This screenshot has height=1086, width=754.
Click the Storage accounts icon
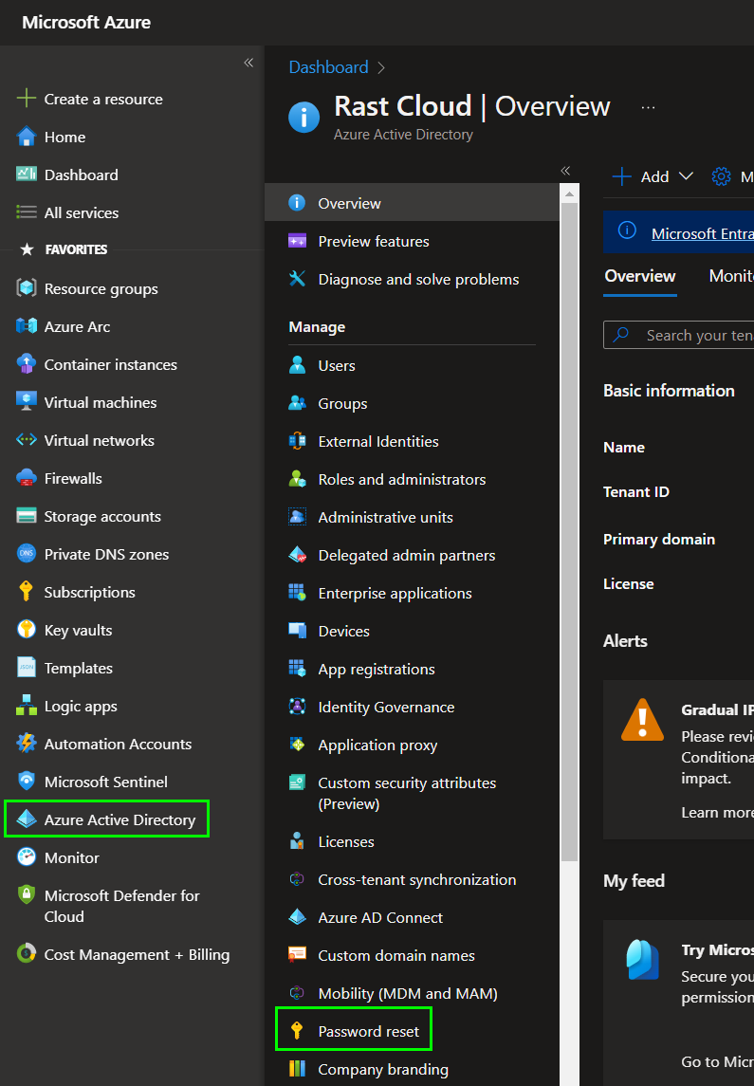27,516
